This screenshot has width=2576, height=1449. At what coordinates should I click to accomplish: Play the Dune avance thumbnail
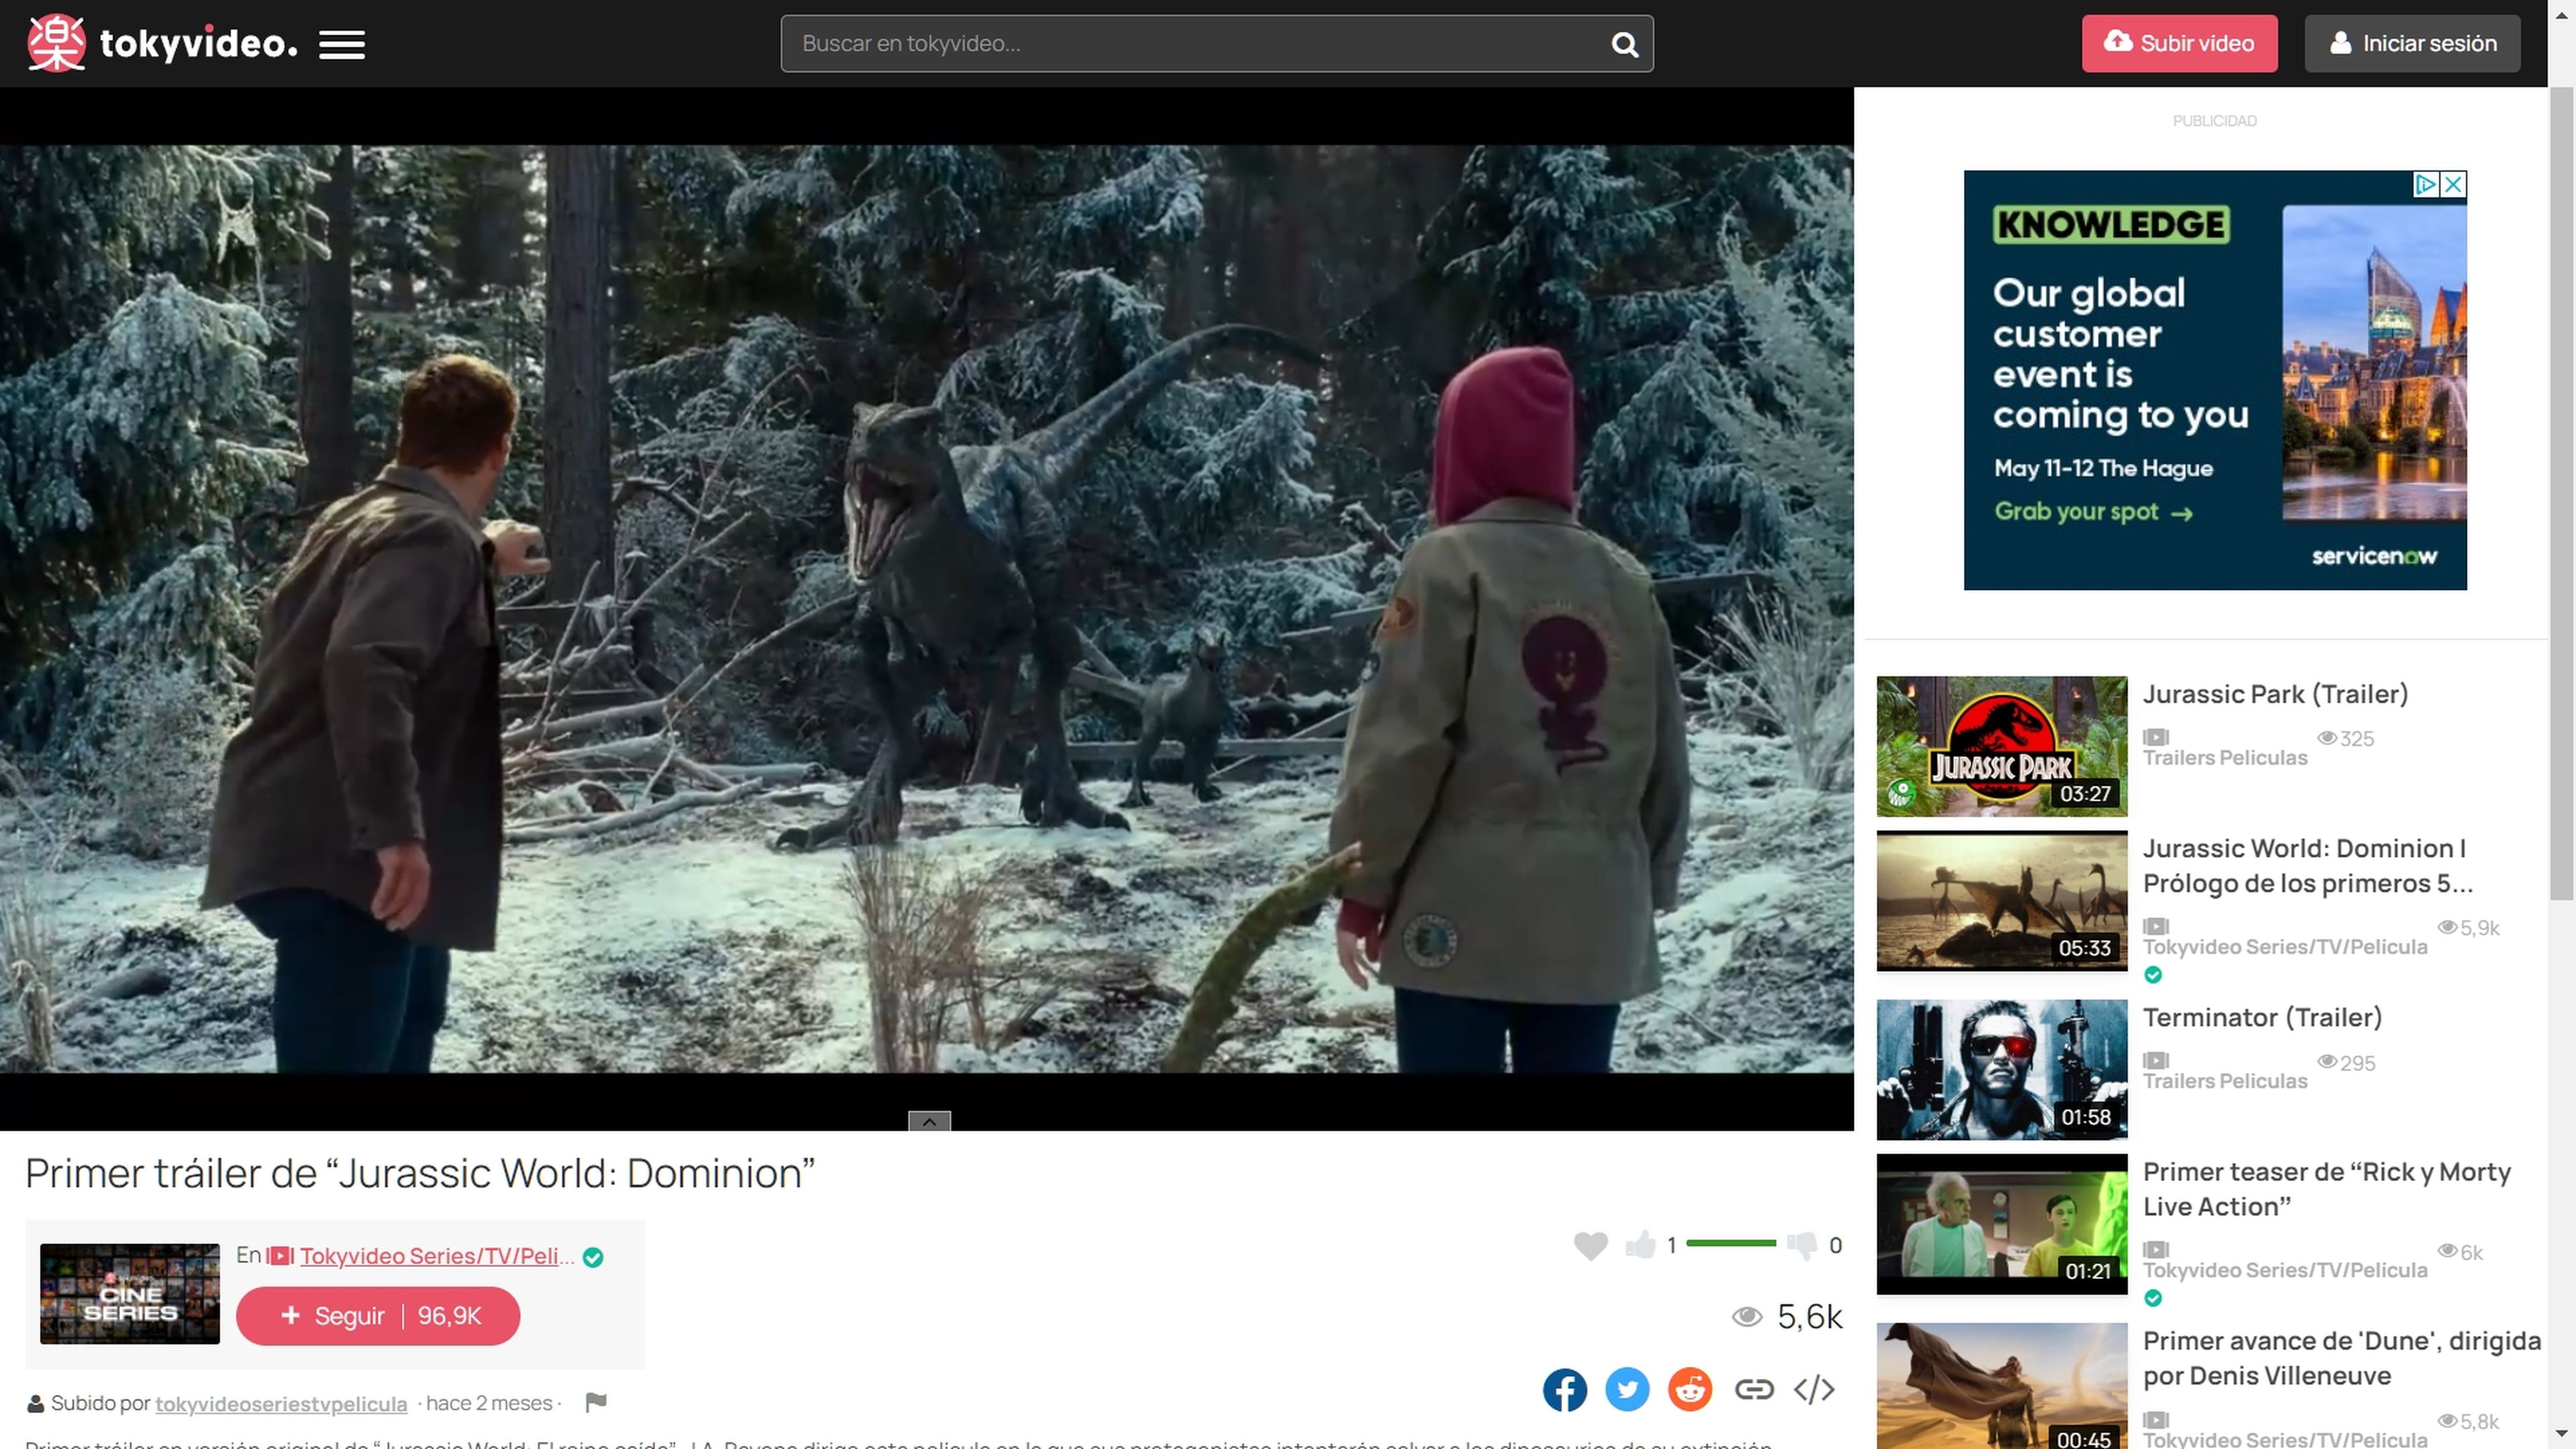coord(2001,1386)
